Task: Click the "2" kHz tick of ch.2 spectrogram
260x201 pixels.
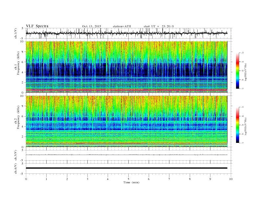Action: (x=23, y=137)
